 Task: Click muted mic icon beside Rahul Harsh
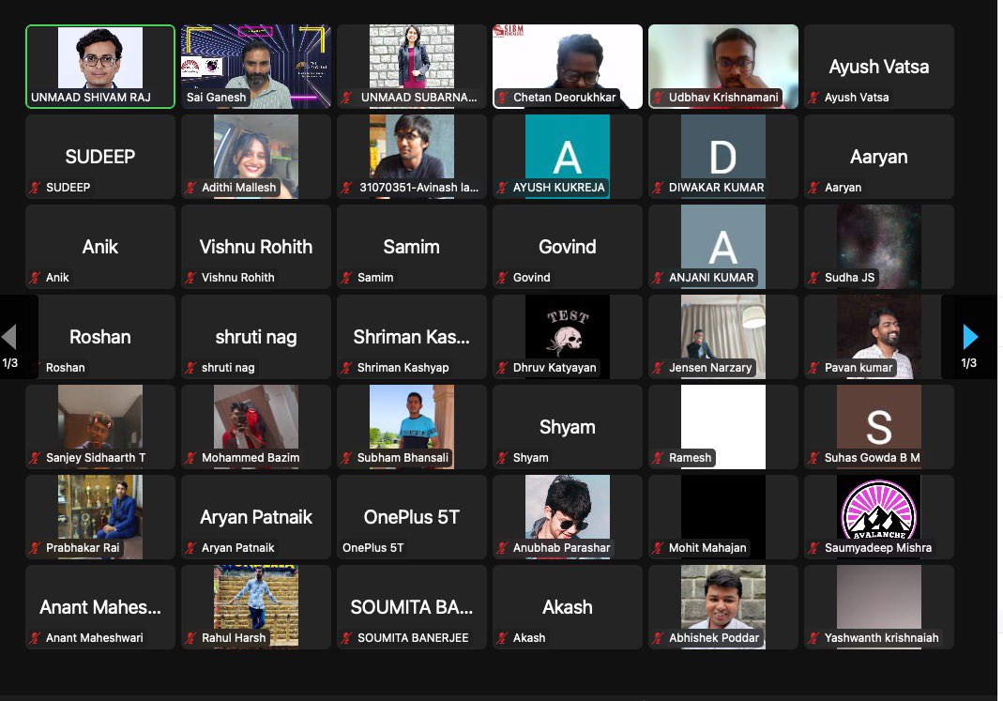[x=190, y=638]
